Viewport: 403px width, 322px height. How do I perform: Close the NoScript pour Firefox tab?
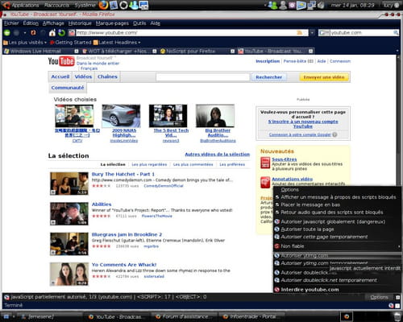[x=232, y=51]
